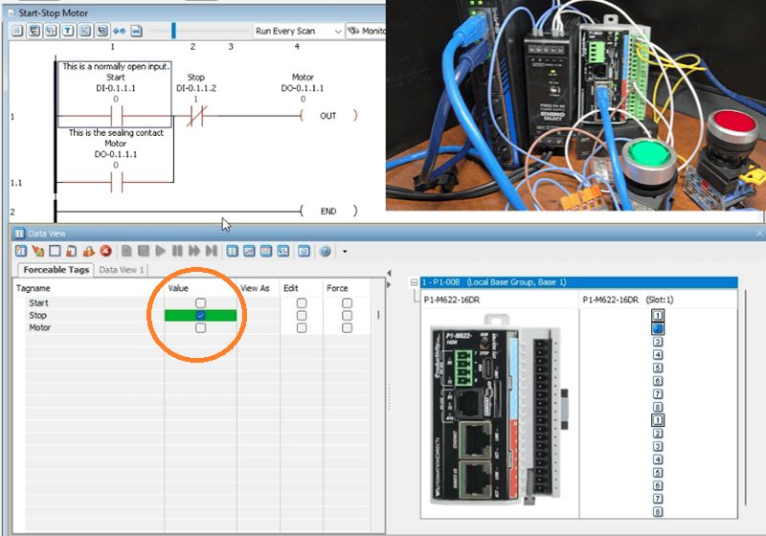The width and height of the screenshot is (766, 536).
Task: Click the blue double-arrow icon in ladder toolbar
Action: (121, 32)
